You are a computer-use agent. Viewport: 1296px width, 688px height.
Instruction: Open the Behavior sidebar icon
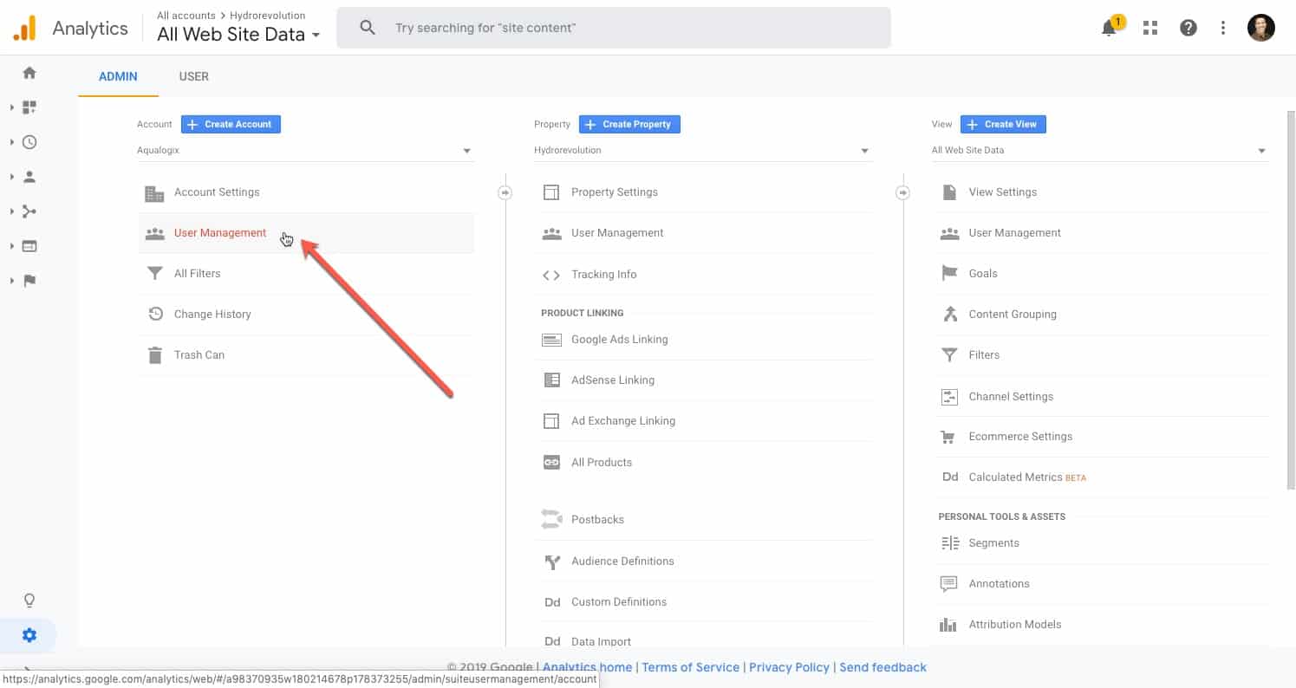29,246
